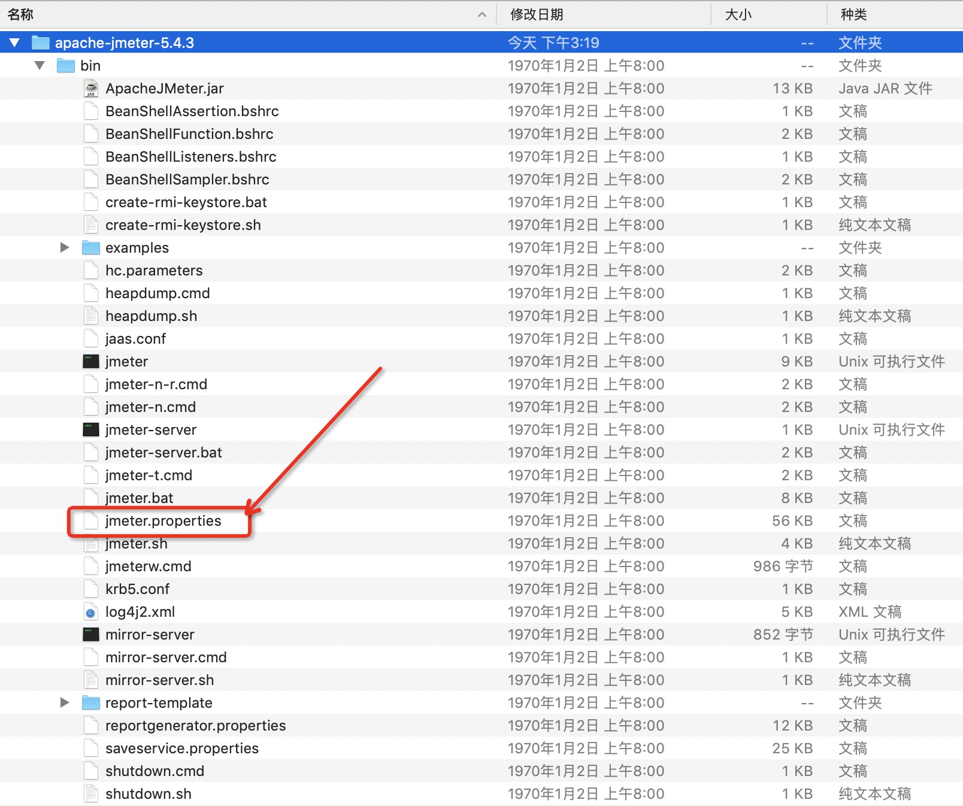The height and width of the screenshot is (806, 963).
Task: Click the sort direction arrow in 名称 header
Action: point(482,14)
